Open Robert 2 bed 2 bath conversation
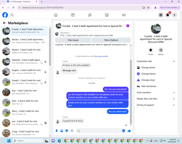Screen dimensions: 182x144 point(24,51)
